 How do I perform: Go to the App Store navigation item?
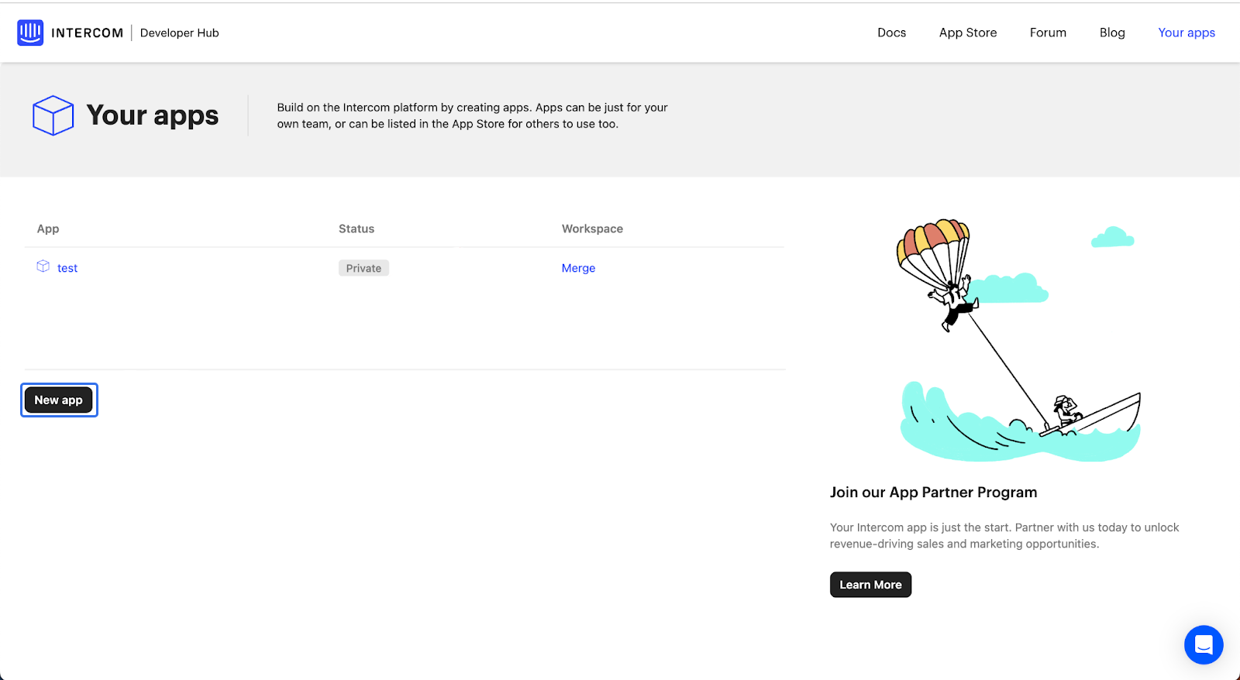coord(968,33)
